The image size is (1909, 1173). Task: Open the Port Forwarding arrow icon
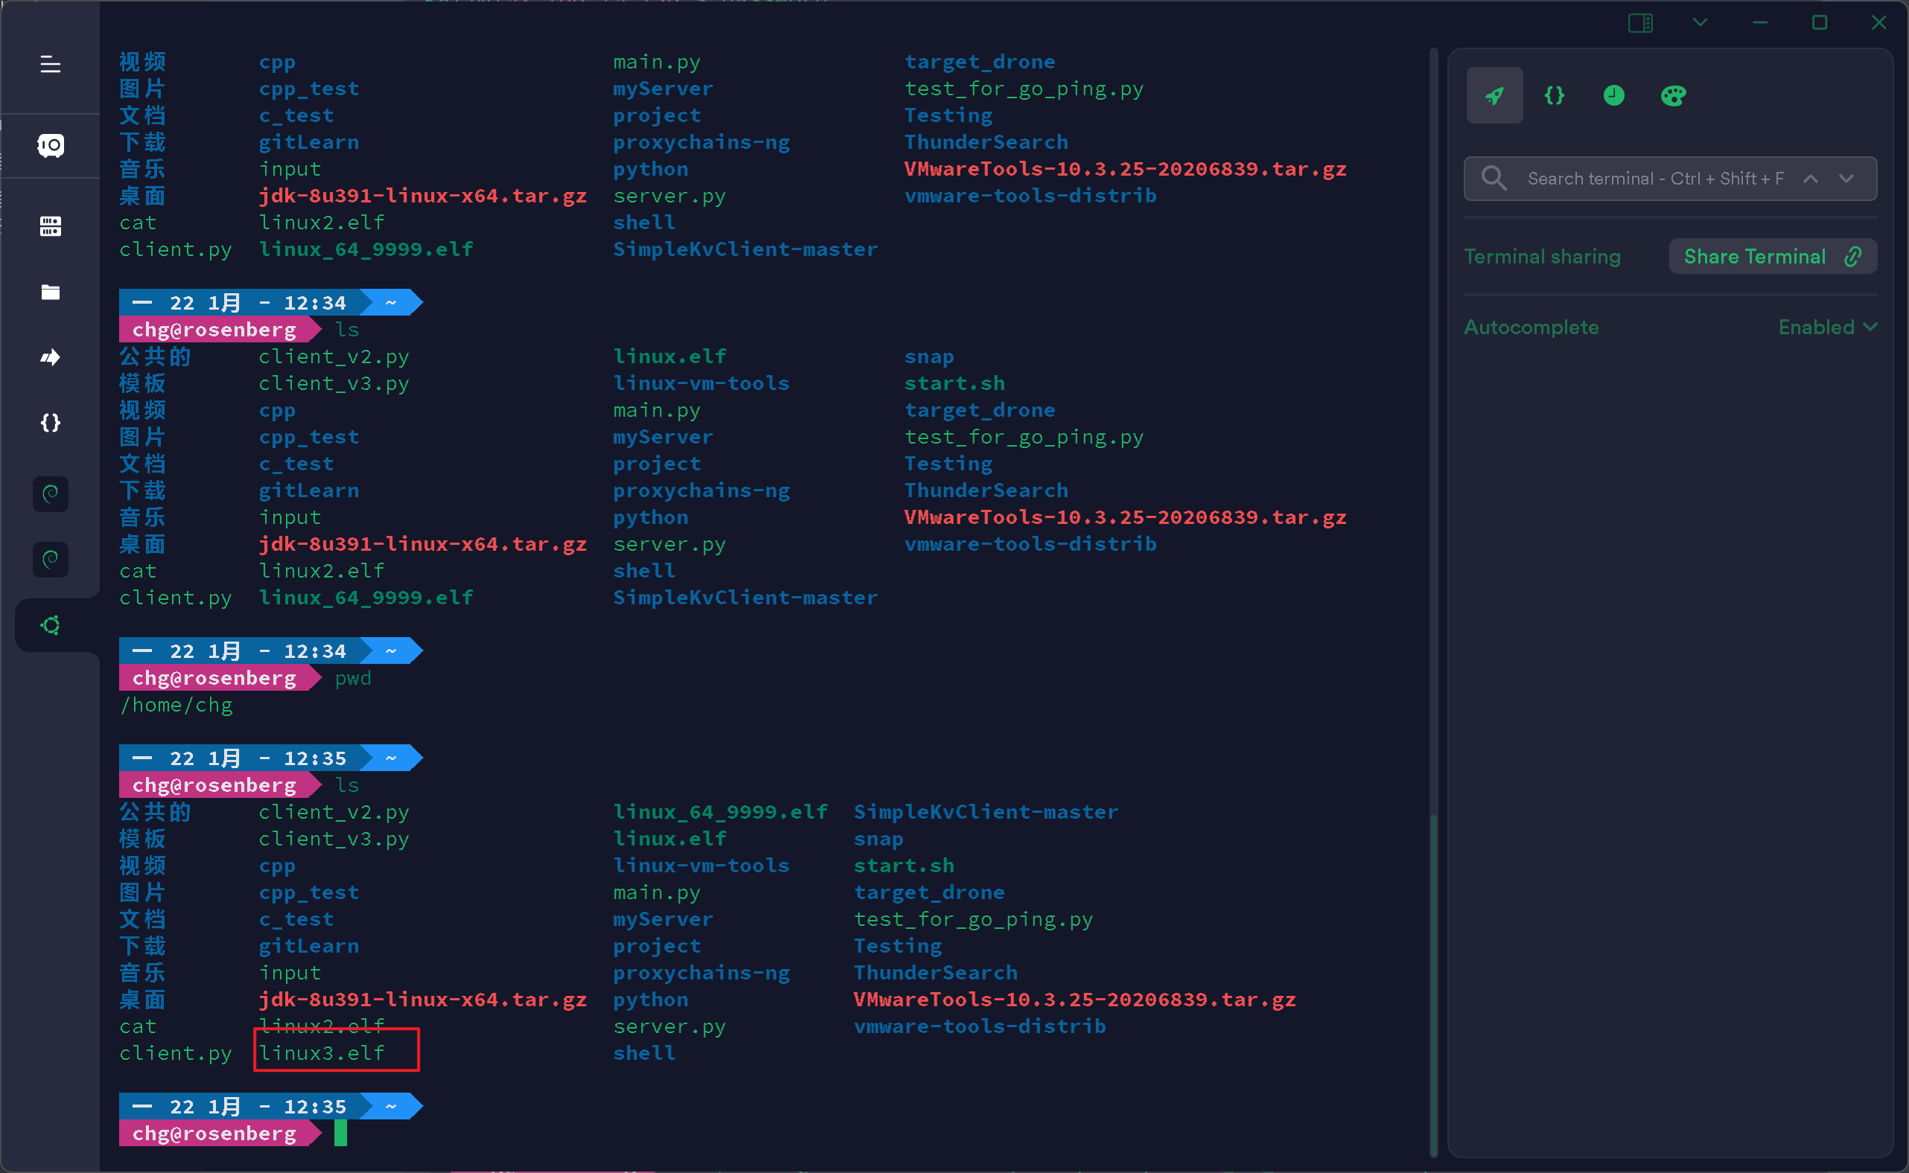(x=51, y=357)
